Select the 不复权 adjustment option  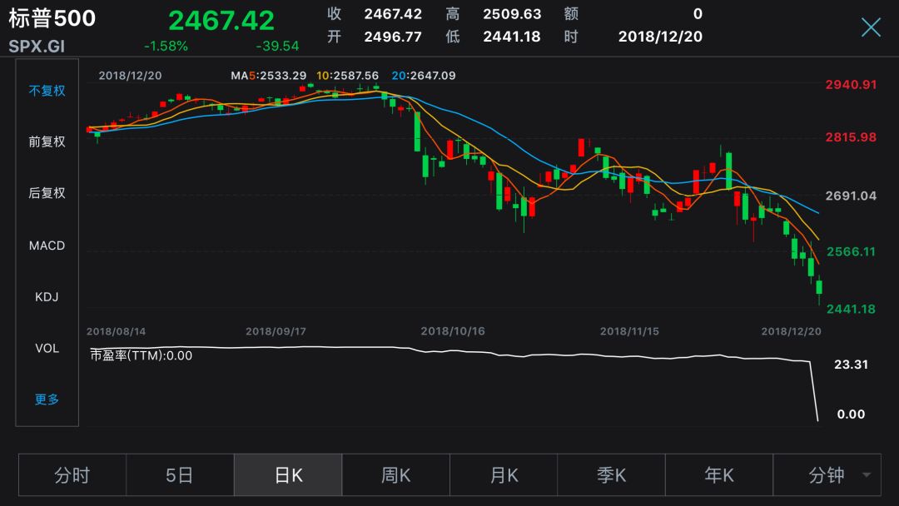click(47, 91)
